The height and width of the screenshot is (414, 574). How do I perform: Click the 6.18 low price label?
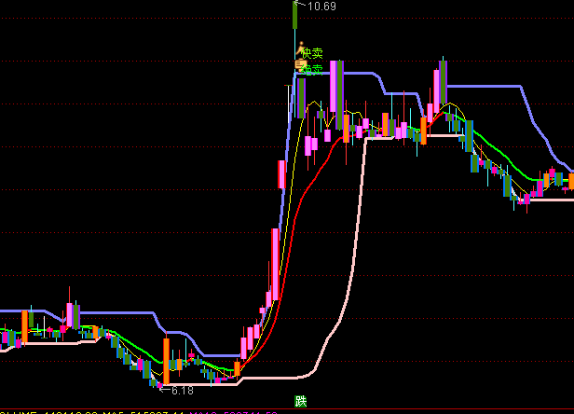(x=182, y=390)
